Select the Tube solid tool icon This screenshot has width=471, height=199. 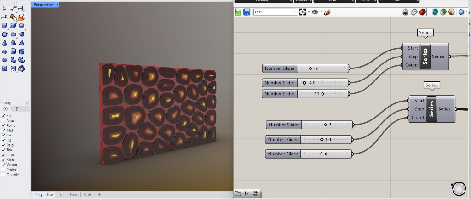(22, 51)
